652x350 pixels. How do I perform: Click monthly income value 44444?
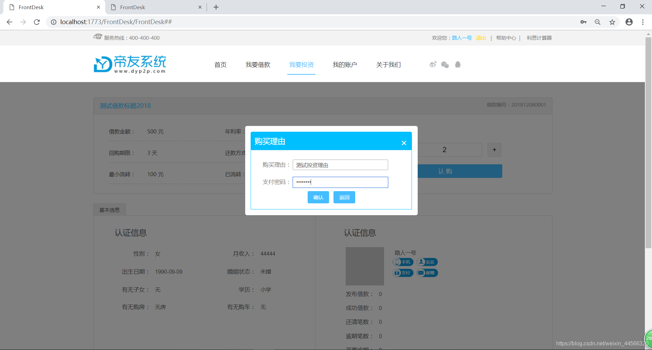tap(268, 254)
